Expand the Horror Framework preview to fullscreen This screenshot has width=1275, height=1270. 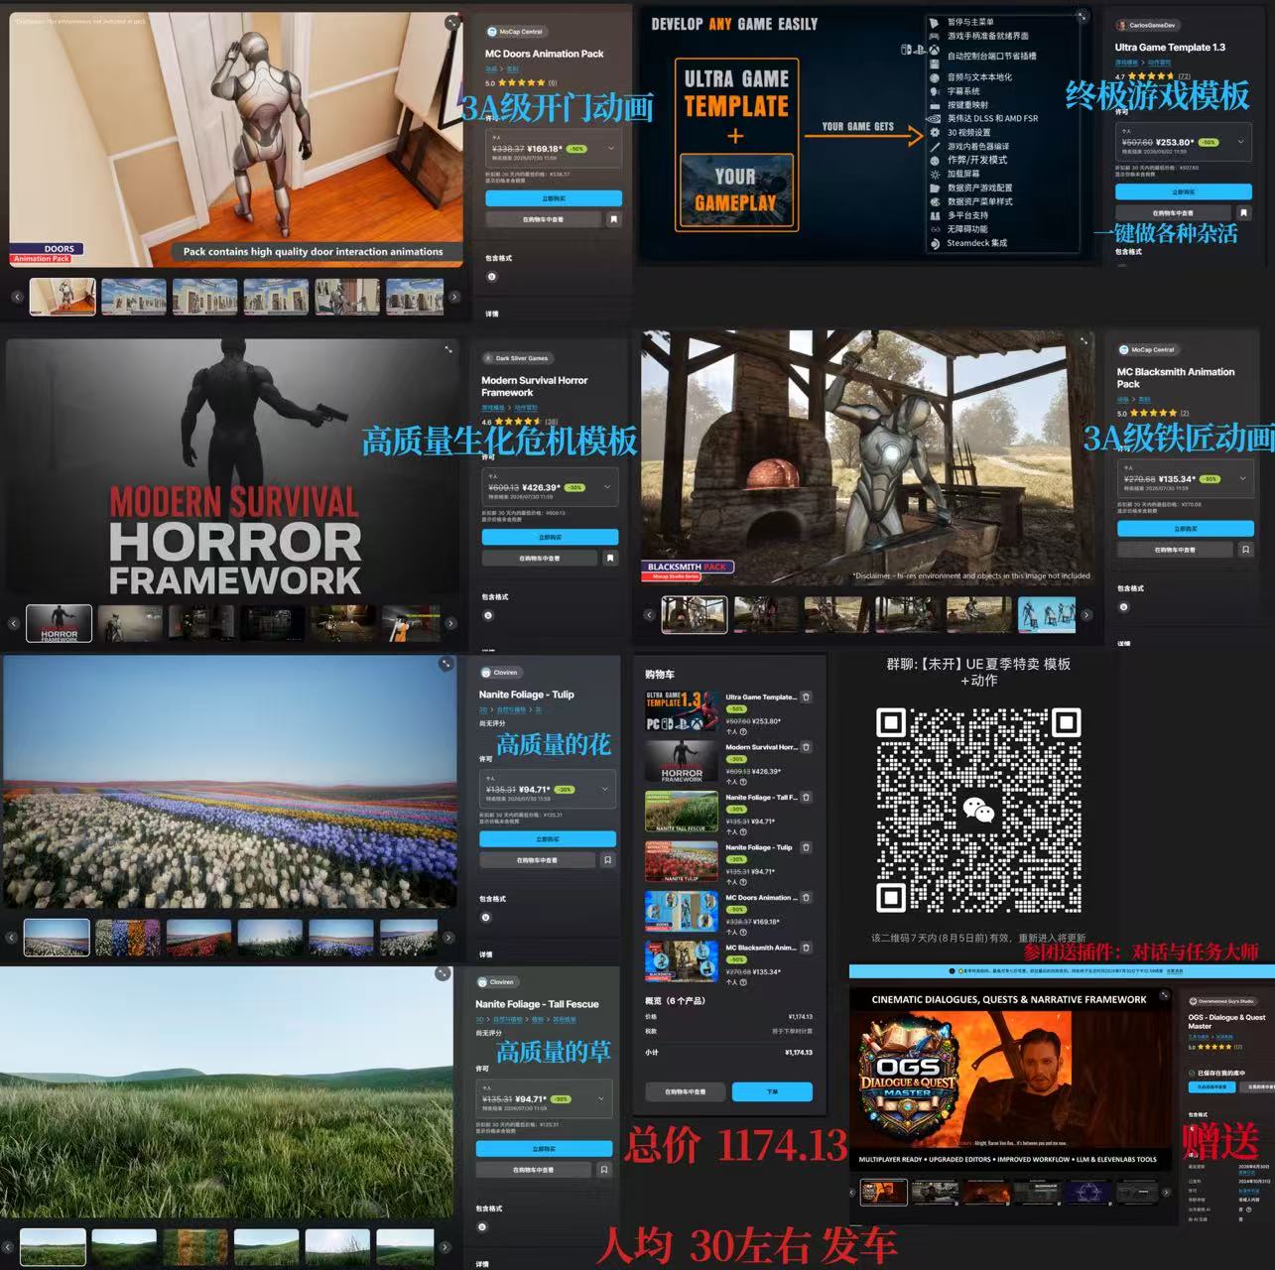448,349
